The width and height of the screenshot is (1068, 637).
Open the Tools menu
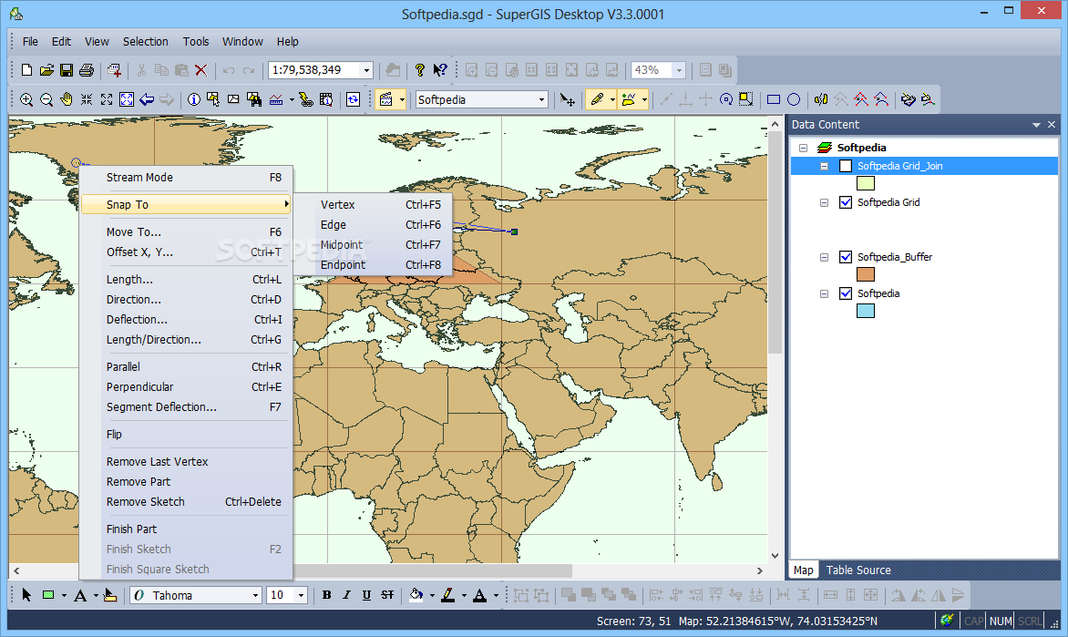(x=196, y=42)
